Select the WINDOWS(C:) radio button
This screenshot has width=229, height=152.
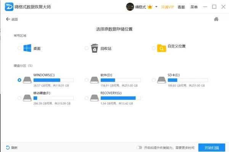[x=19, y=80]
